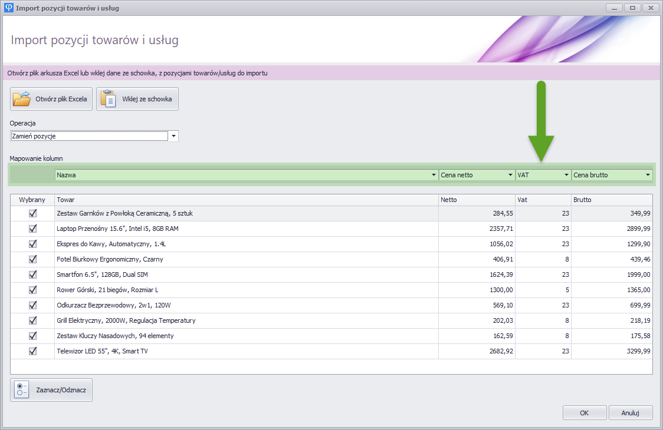
Task: Sort by the Towar column header
Action: (246, 200)
